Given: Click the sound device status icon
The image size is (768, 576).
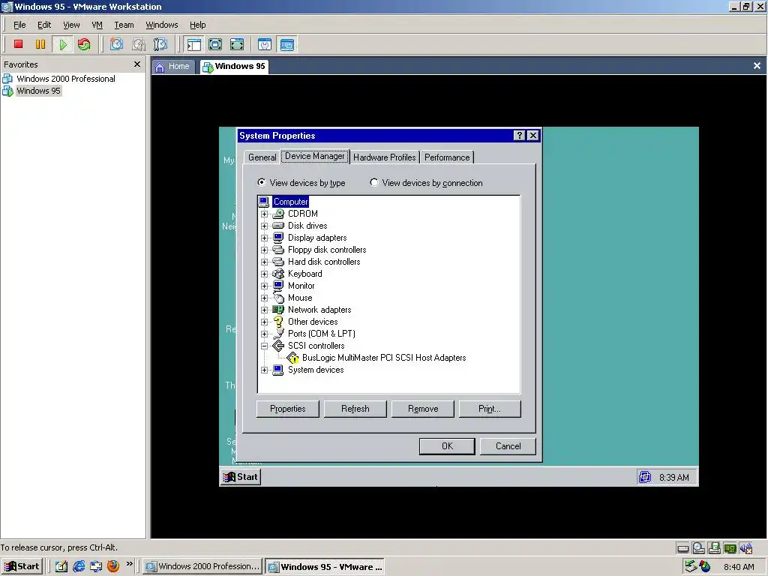Looking at the screenshot, I should point(746,548).
